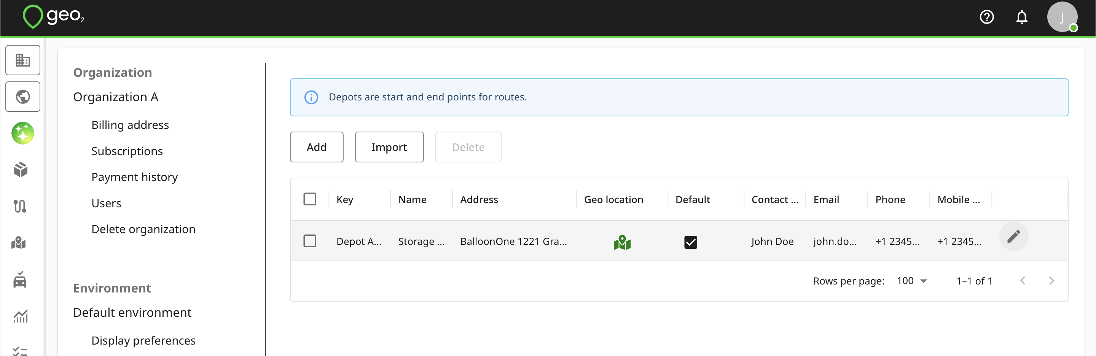Sort by Key column header

(x=345, y=199)
